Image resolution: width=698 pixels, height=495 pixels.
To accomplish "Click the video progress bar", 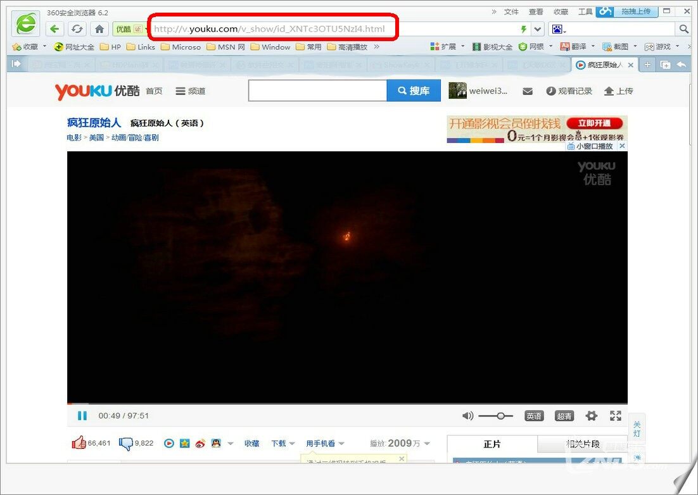I will (347, 404).
